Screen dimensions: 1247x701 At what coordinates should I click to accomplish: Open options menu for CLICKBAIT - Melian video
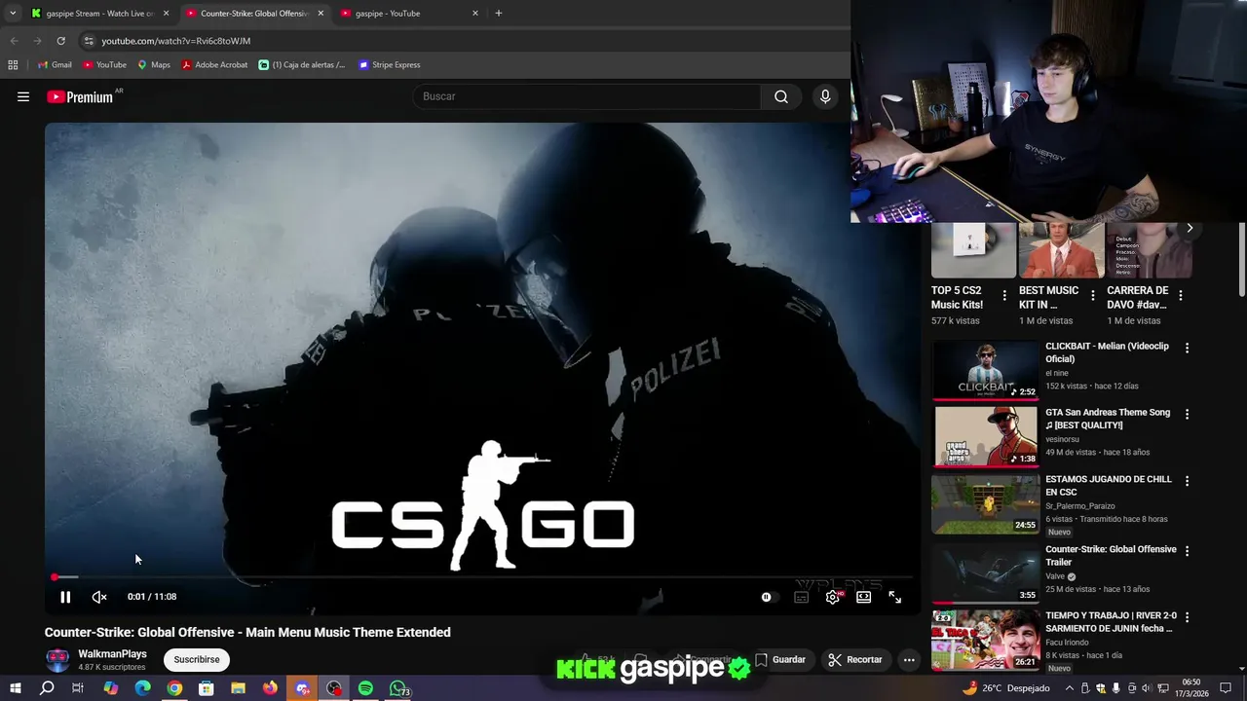[x=1187, y=348]
